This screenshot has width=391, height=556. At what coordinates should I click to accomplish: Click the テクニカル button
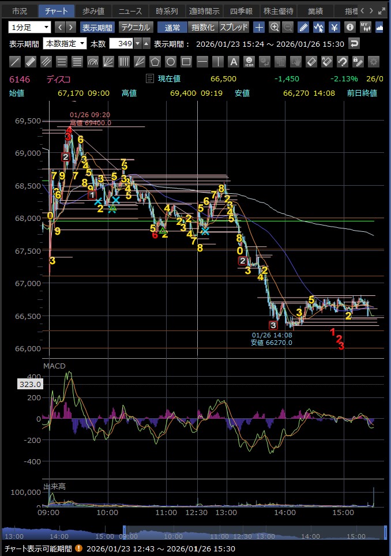click(136, 27)
